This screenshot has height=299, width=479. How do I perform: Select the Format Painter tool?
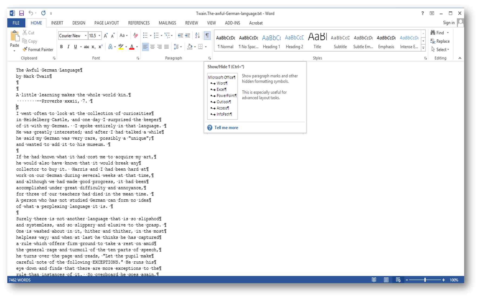[38, 49]
